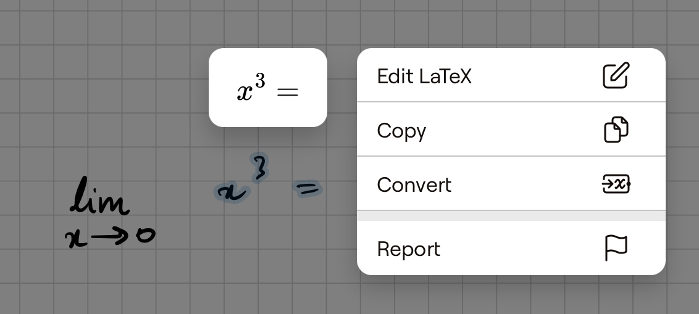Click the exponent 3 in the LaTeX preview
699x314 pixels.
click(260, 81)
